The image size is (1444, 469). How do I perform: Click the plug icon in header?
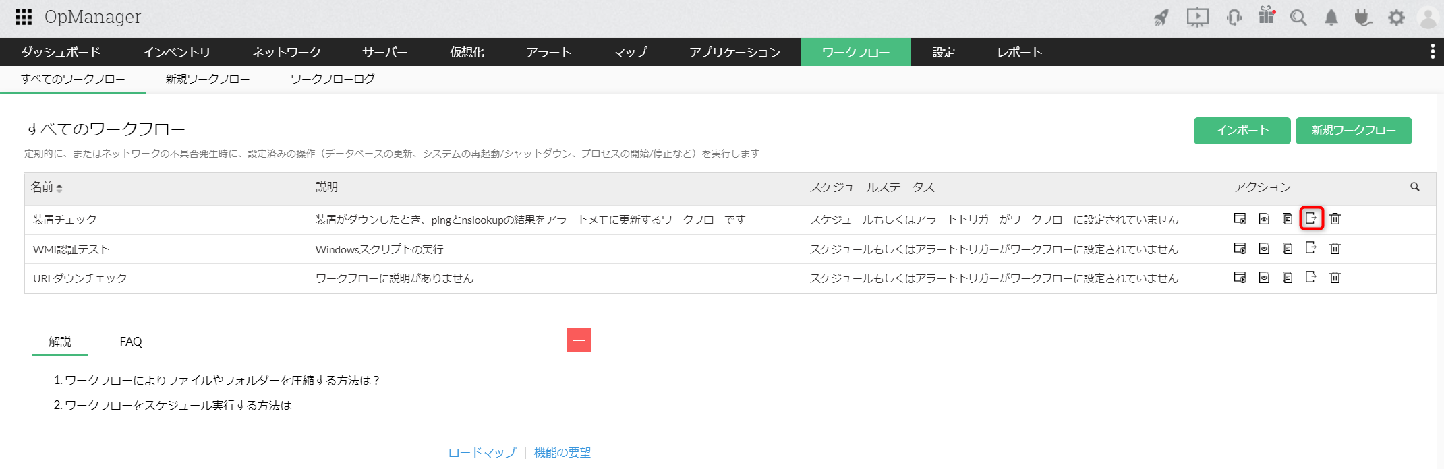[x=1363, y=18]
